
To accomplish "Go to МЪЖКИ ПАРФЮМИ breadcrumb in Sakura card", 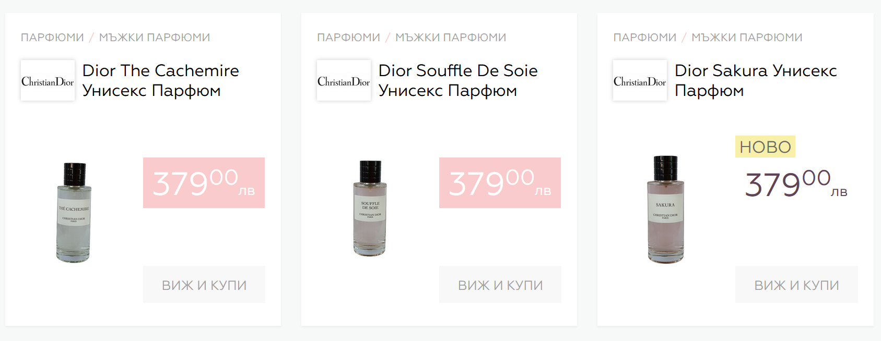I will (747, 38).
